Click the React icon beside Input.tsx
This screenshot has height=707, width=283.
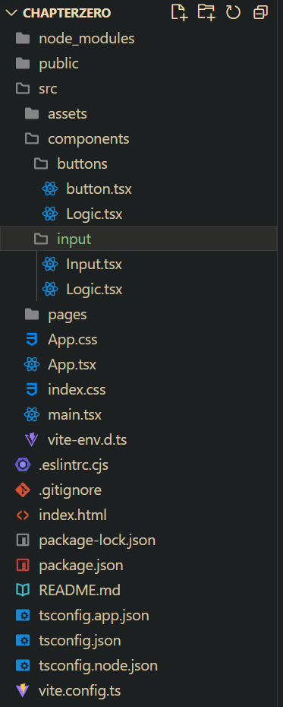pos(50,264)
